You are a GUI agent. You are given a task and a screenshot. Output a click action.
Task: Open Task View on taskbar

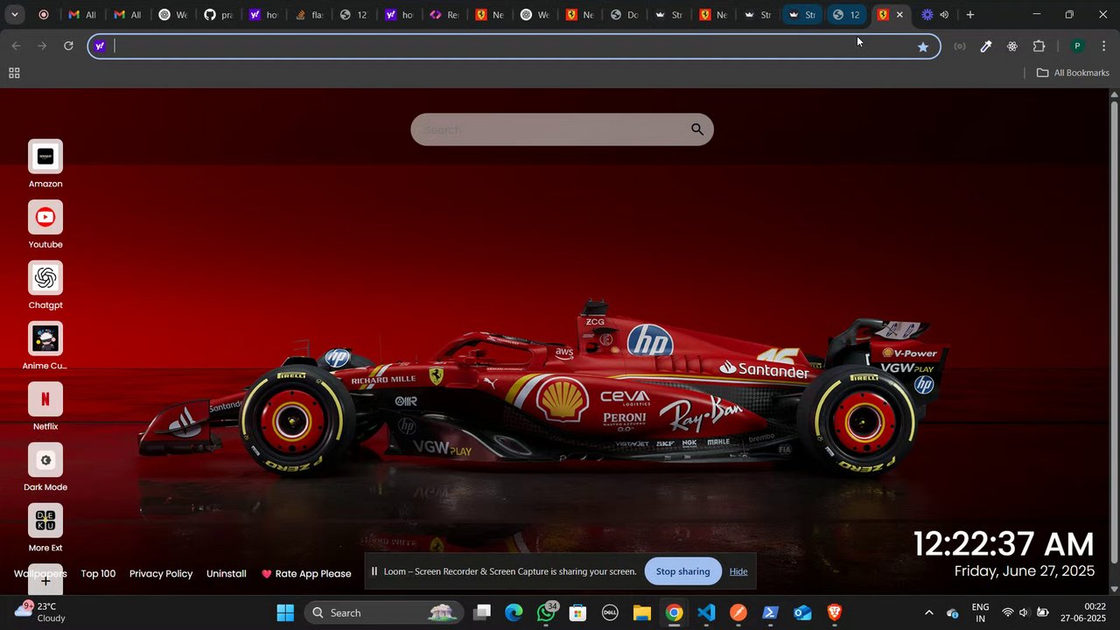coord(482,612)
